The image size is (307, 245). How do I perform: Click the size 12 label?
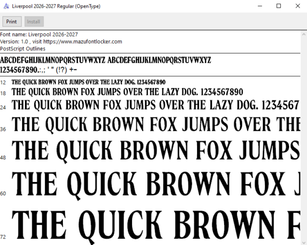[x=3, y=83]
